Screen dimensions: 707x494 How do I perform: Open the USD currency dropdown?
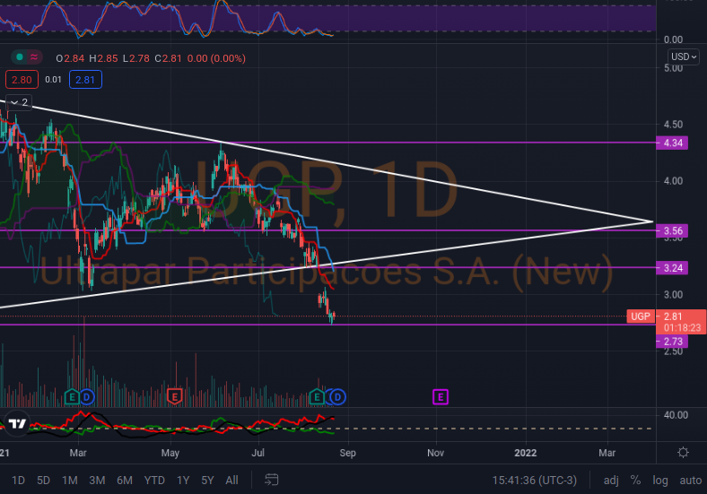[x=684, y=56]
